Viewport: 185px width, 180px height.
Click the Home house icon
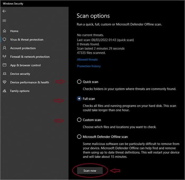[x=4, y=31]
